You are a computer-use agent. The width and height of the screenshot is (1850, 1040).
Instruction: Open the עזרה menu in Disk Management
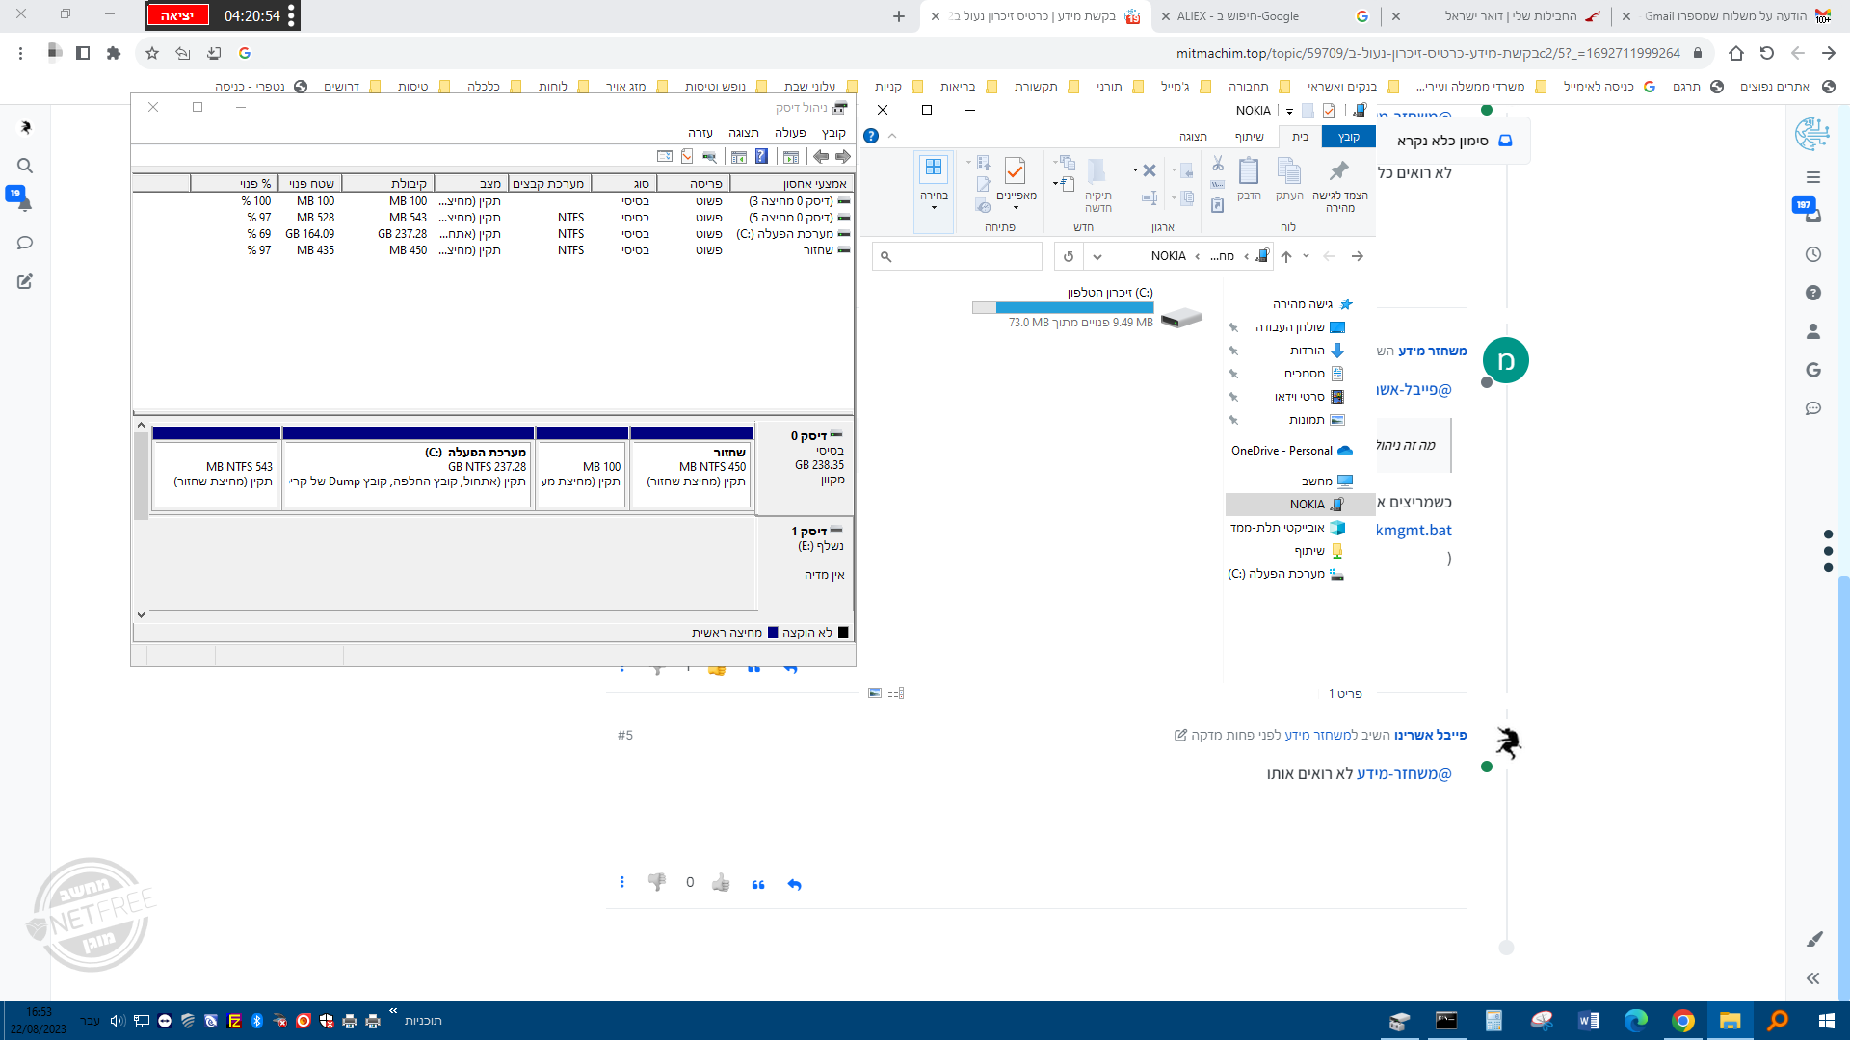pyautogui.click(x=700, y=133)
